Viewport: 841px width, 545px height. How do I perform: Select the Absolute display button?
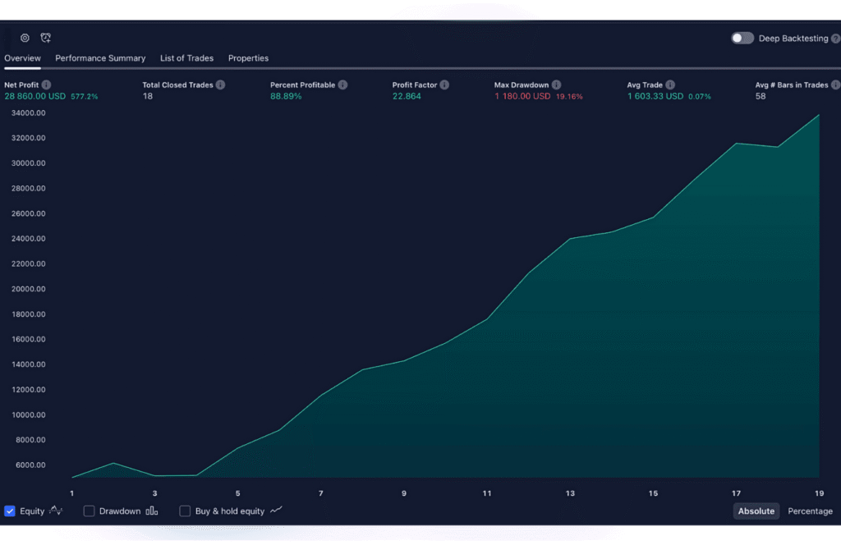(756, 511)
